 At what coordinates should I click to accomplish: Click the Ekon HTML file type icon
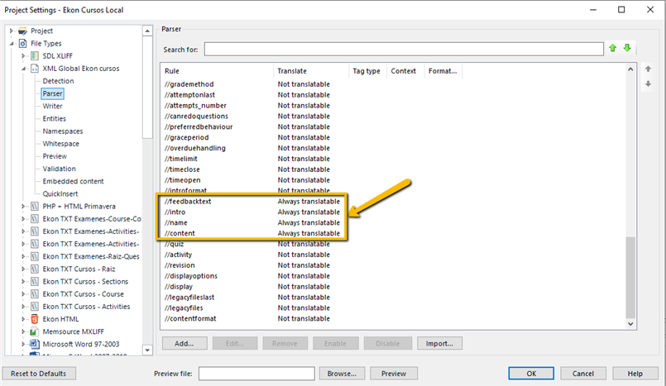[x=35, y=318]
